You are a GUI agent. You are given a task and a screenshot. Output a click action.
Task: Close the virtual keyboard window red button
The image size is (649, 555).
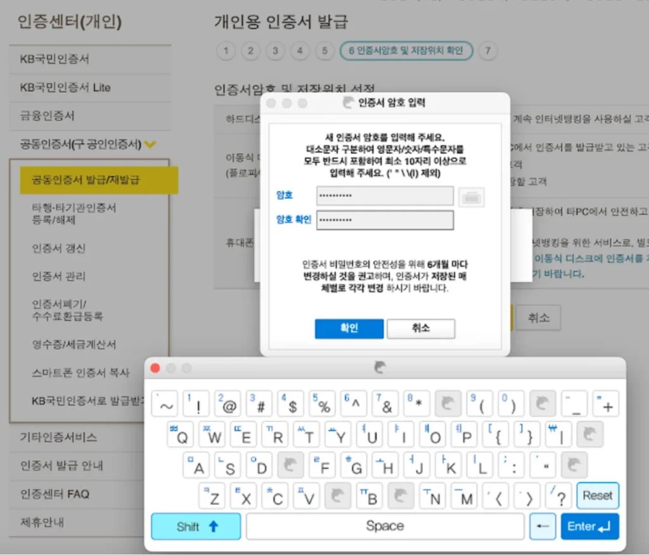point(155,368)
